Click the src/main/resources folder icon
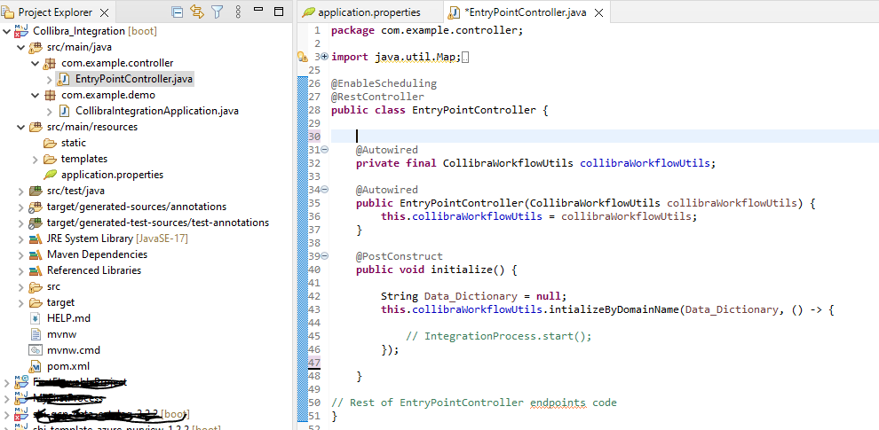 tap(36, 127)
